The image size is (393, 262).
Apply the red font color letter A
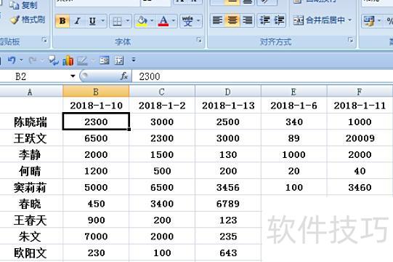[x=163, y=21]
